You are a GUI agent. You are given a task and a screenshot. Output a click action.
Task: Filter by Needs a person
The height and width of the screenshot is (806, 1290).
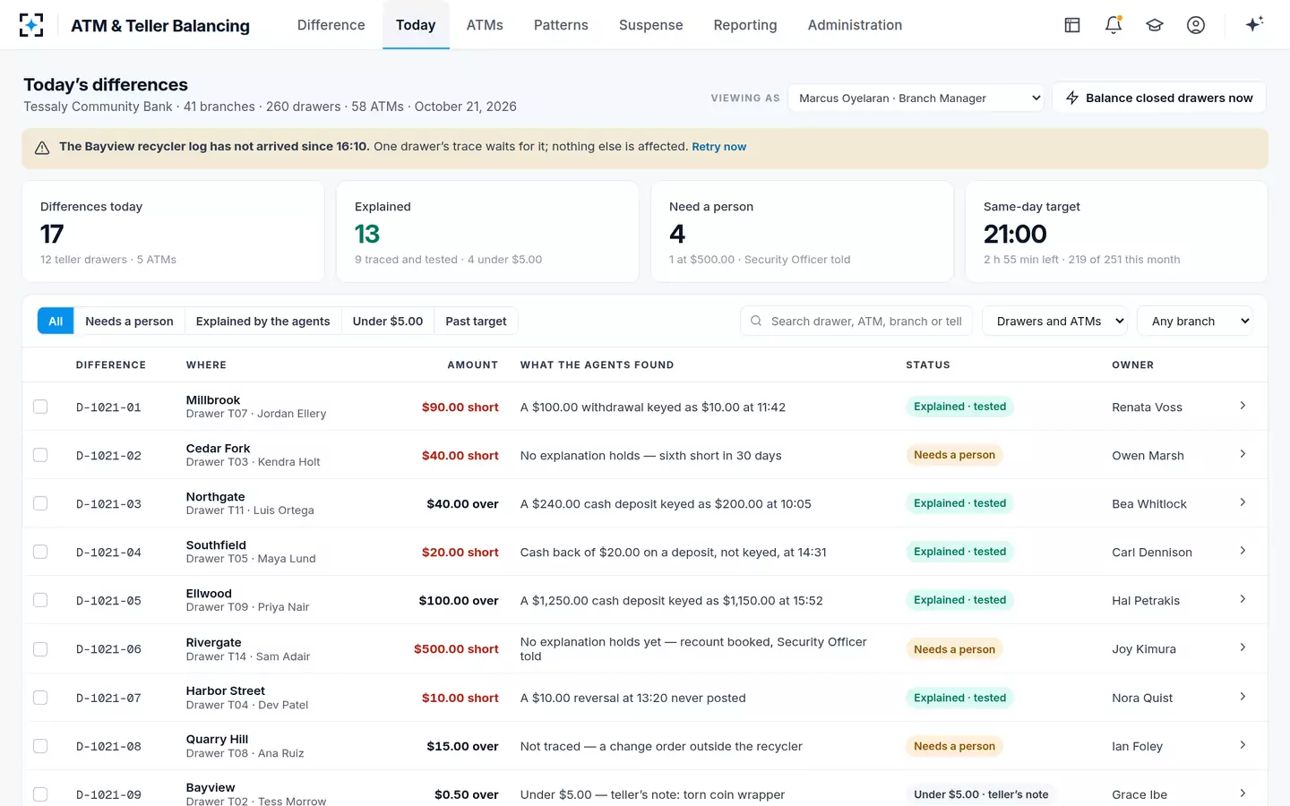pos(129,321)
